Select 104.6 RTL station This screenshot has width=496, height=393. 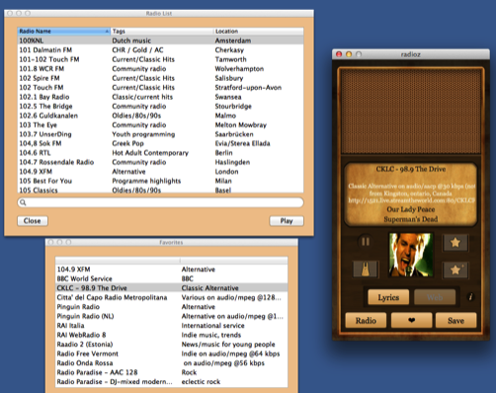point(160,153)
